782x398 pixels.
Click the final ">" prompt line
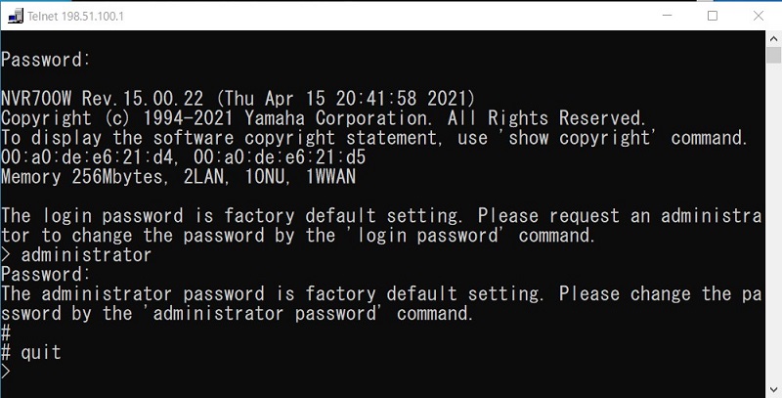[x=7, y=372]
